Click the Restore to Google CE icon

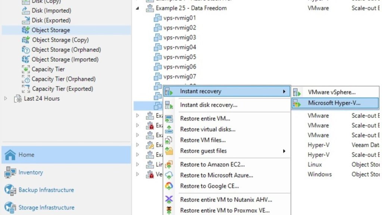point(169,186)
